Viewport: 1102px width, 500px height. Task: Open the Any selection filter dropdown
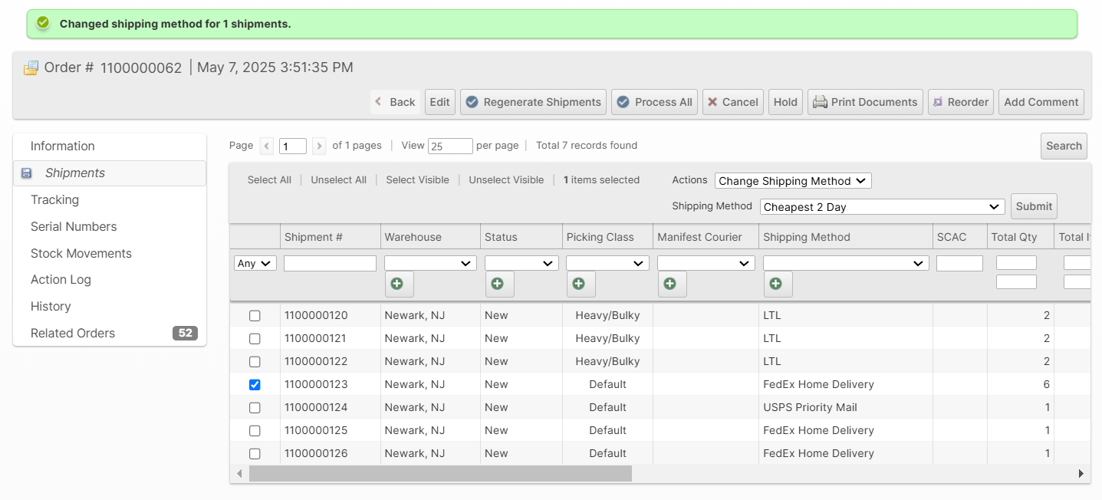coord(255,263)
